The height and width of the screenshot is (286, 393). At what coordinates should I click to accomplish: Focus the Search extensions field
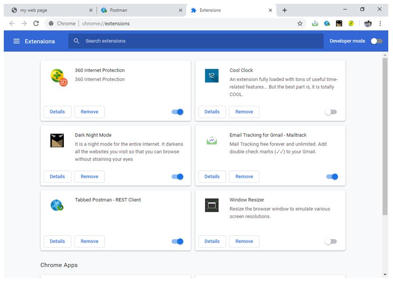(x=196, y=41)
